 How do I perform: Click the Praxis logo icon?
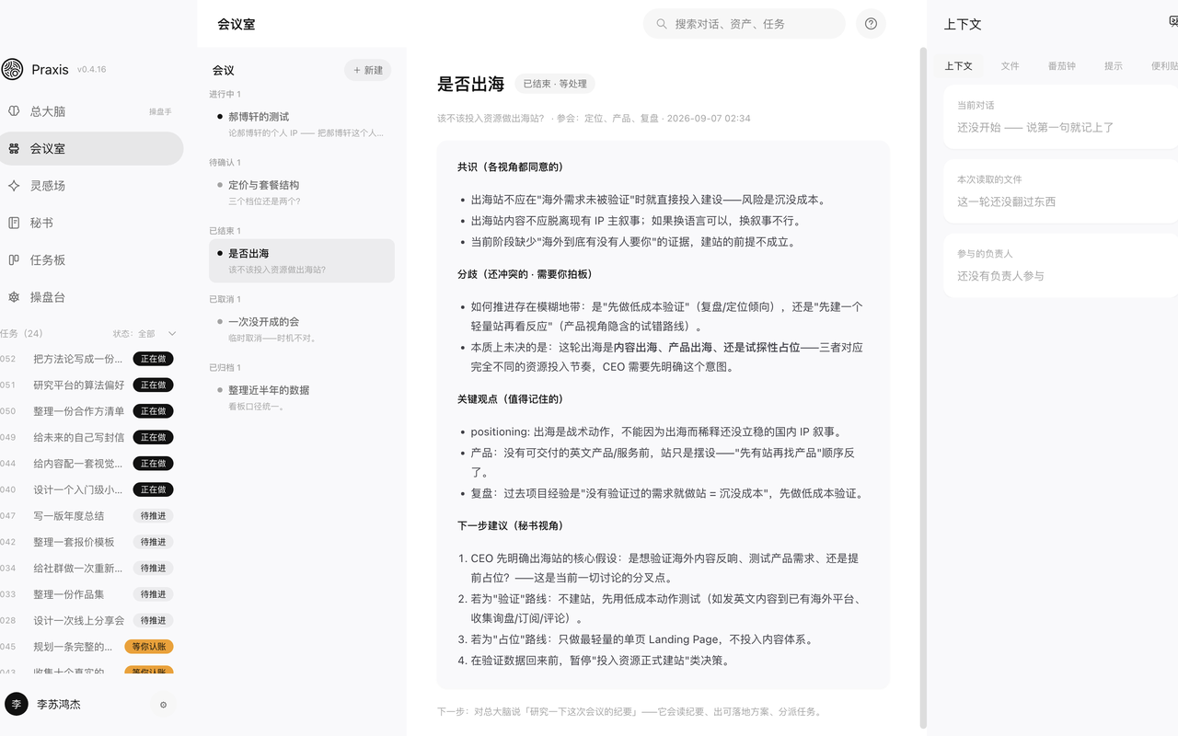pyautogui.click(x=12, y=69)
